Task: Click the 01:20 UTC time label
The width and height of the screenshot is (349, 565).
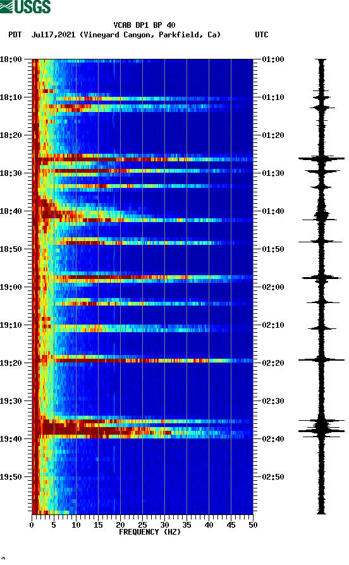Action: 273,135
